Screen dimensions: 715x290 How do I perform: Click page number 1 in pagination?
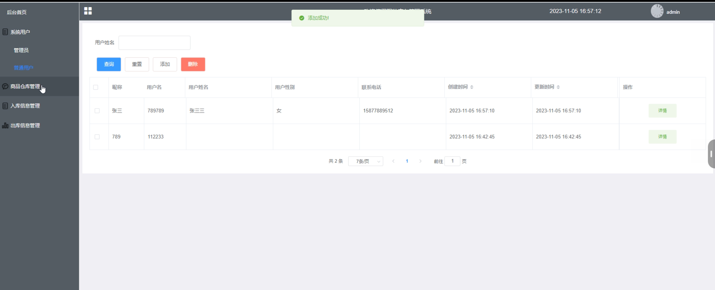click(x=407, y=161)
